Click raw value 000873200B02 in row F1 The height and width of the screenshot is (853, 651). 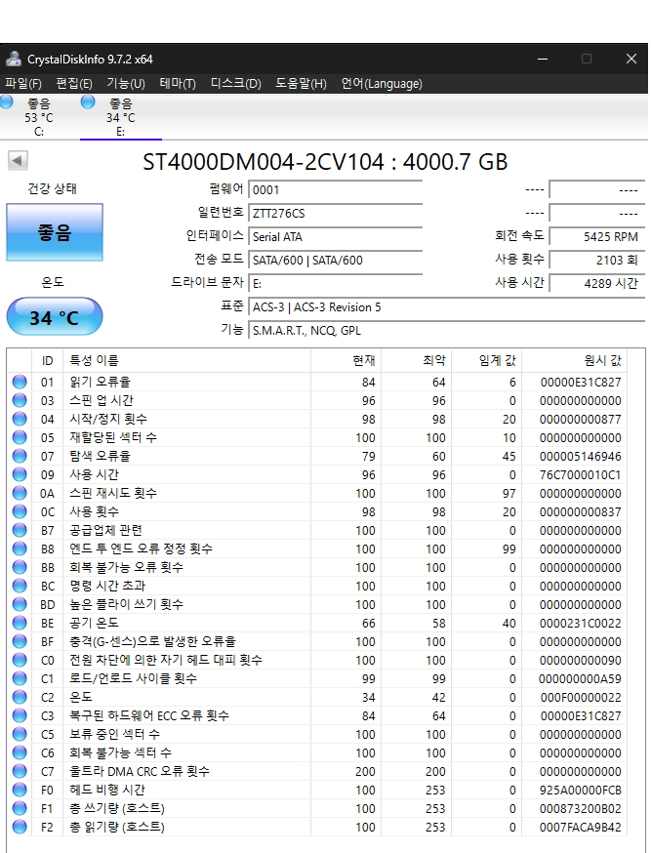(580, 809)
